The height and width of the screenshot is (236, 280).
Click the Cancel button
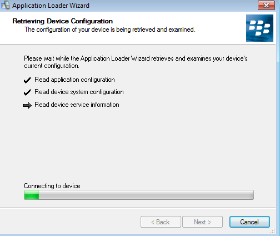click(249, 222)
